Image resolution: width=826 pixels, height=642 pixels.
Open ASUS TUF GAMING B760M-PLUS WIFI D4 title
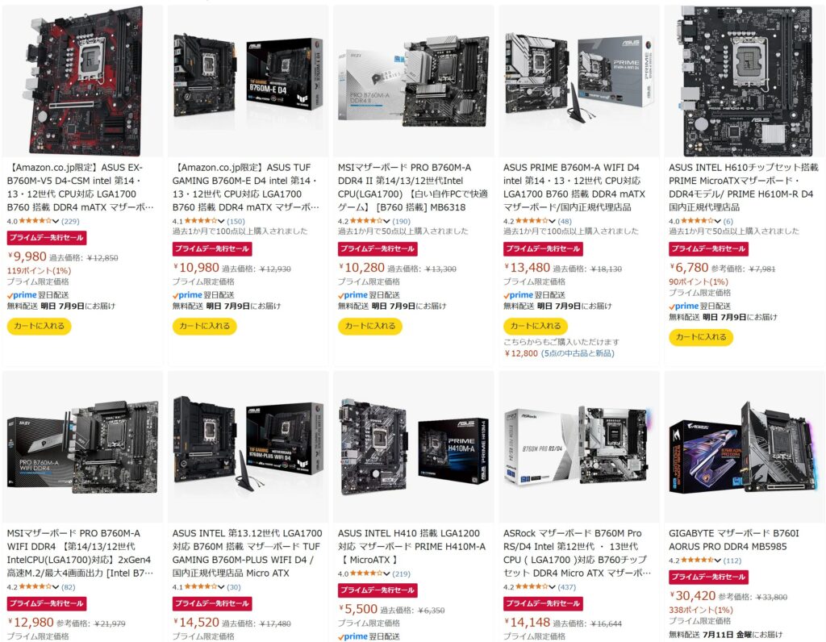[247, 553]
